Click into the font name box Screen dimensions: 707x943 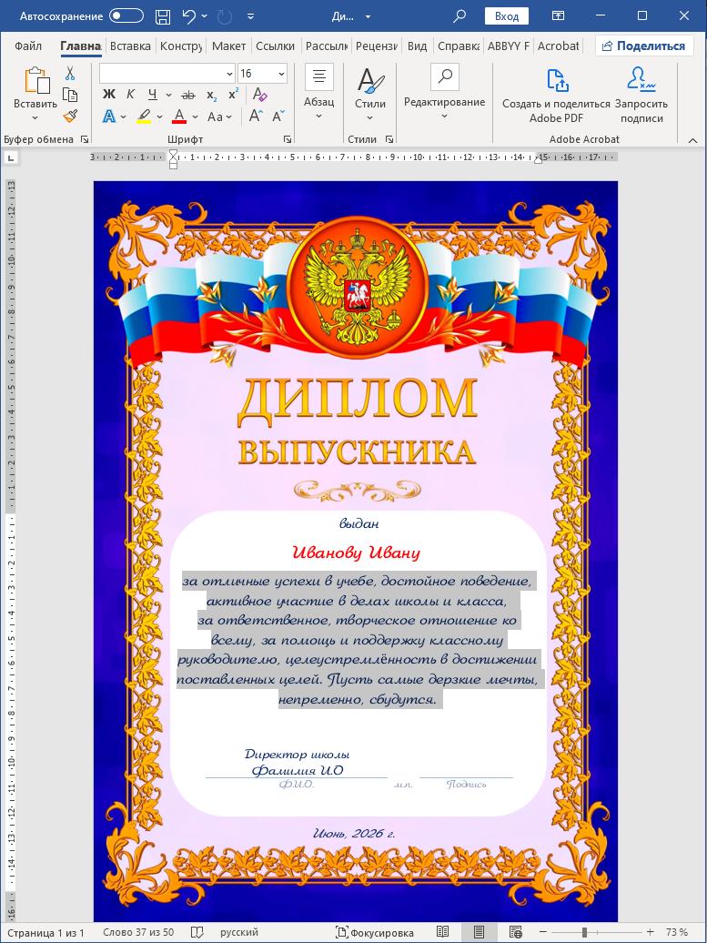(162, 74)
